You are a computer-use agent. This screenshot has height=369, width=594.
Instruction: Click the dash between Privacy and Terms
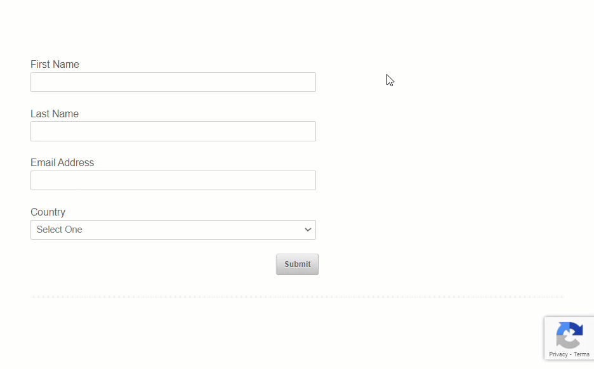tap(571, 354)
